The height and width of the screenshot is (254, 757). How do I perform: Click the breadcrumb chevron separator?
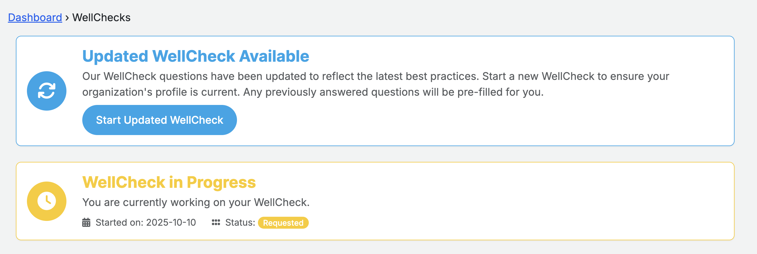coord(67,18)
